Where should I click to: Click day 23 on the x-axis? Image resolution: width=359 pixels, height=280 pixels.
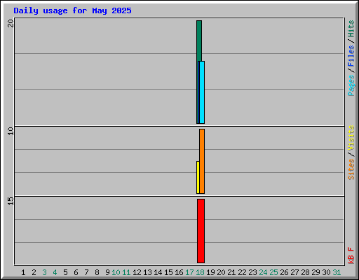click(x=252, y=272)
